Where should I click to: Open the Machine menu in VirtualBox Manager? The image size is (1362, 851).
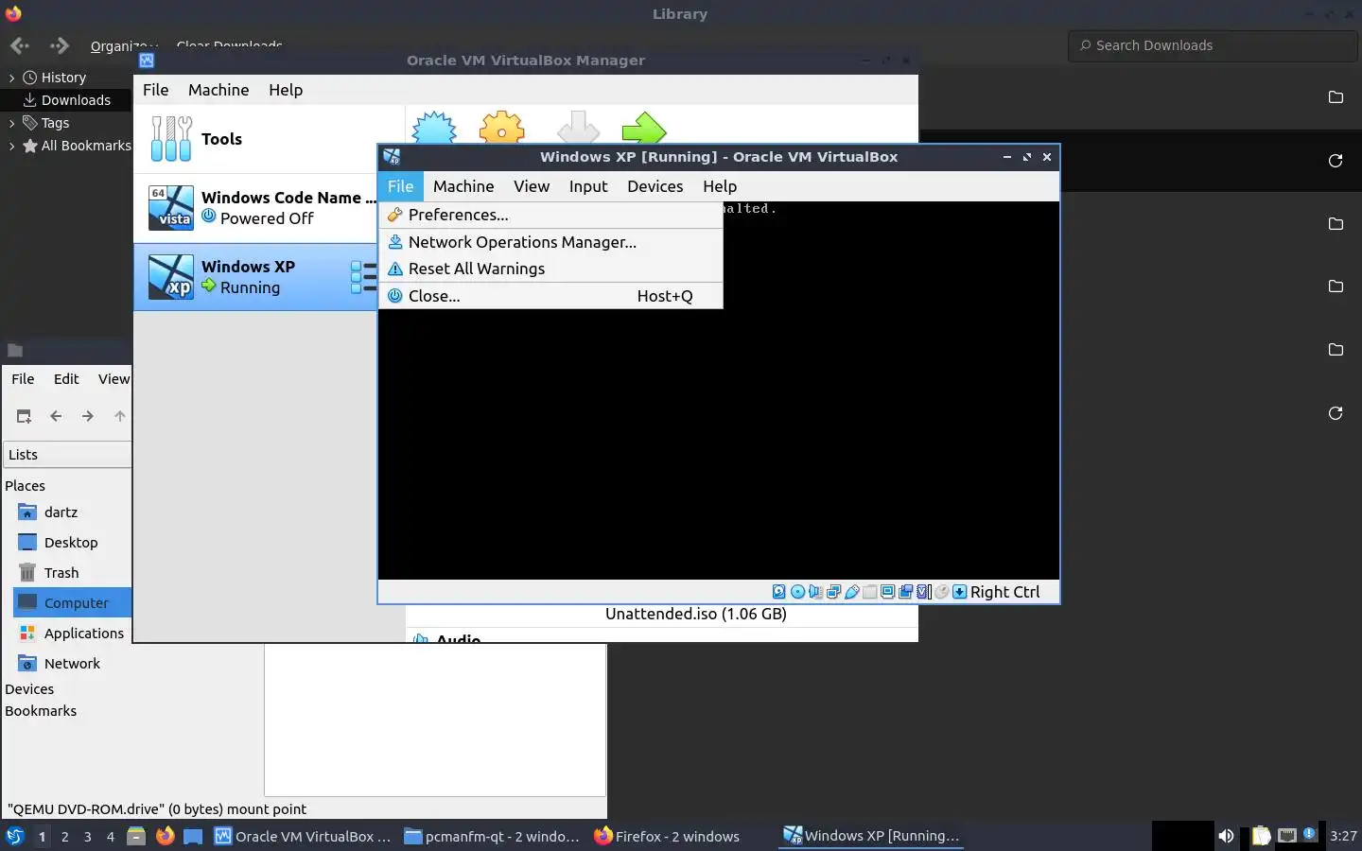(x=218, y=90)
